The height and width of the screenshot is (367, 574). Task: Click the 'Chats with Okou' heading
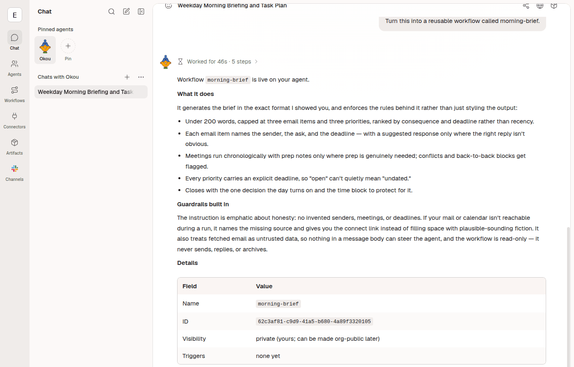tap(58, 77)
